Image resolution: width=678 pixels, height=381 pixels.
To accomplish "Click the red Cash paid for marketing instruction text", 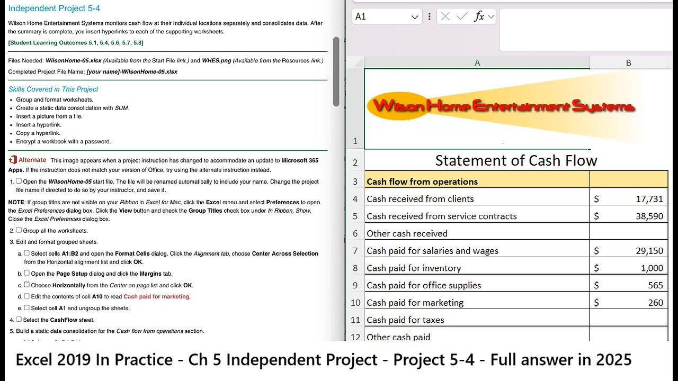I will (x=156, y=296).
